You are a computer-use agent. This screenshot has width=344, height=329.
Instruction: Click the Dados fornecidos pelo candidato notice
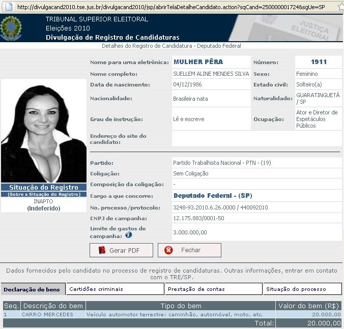click(171, 274)
